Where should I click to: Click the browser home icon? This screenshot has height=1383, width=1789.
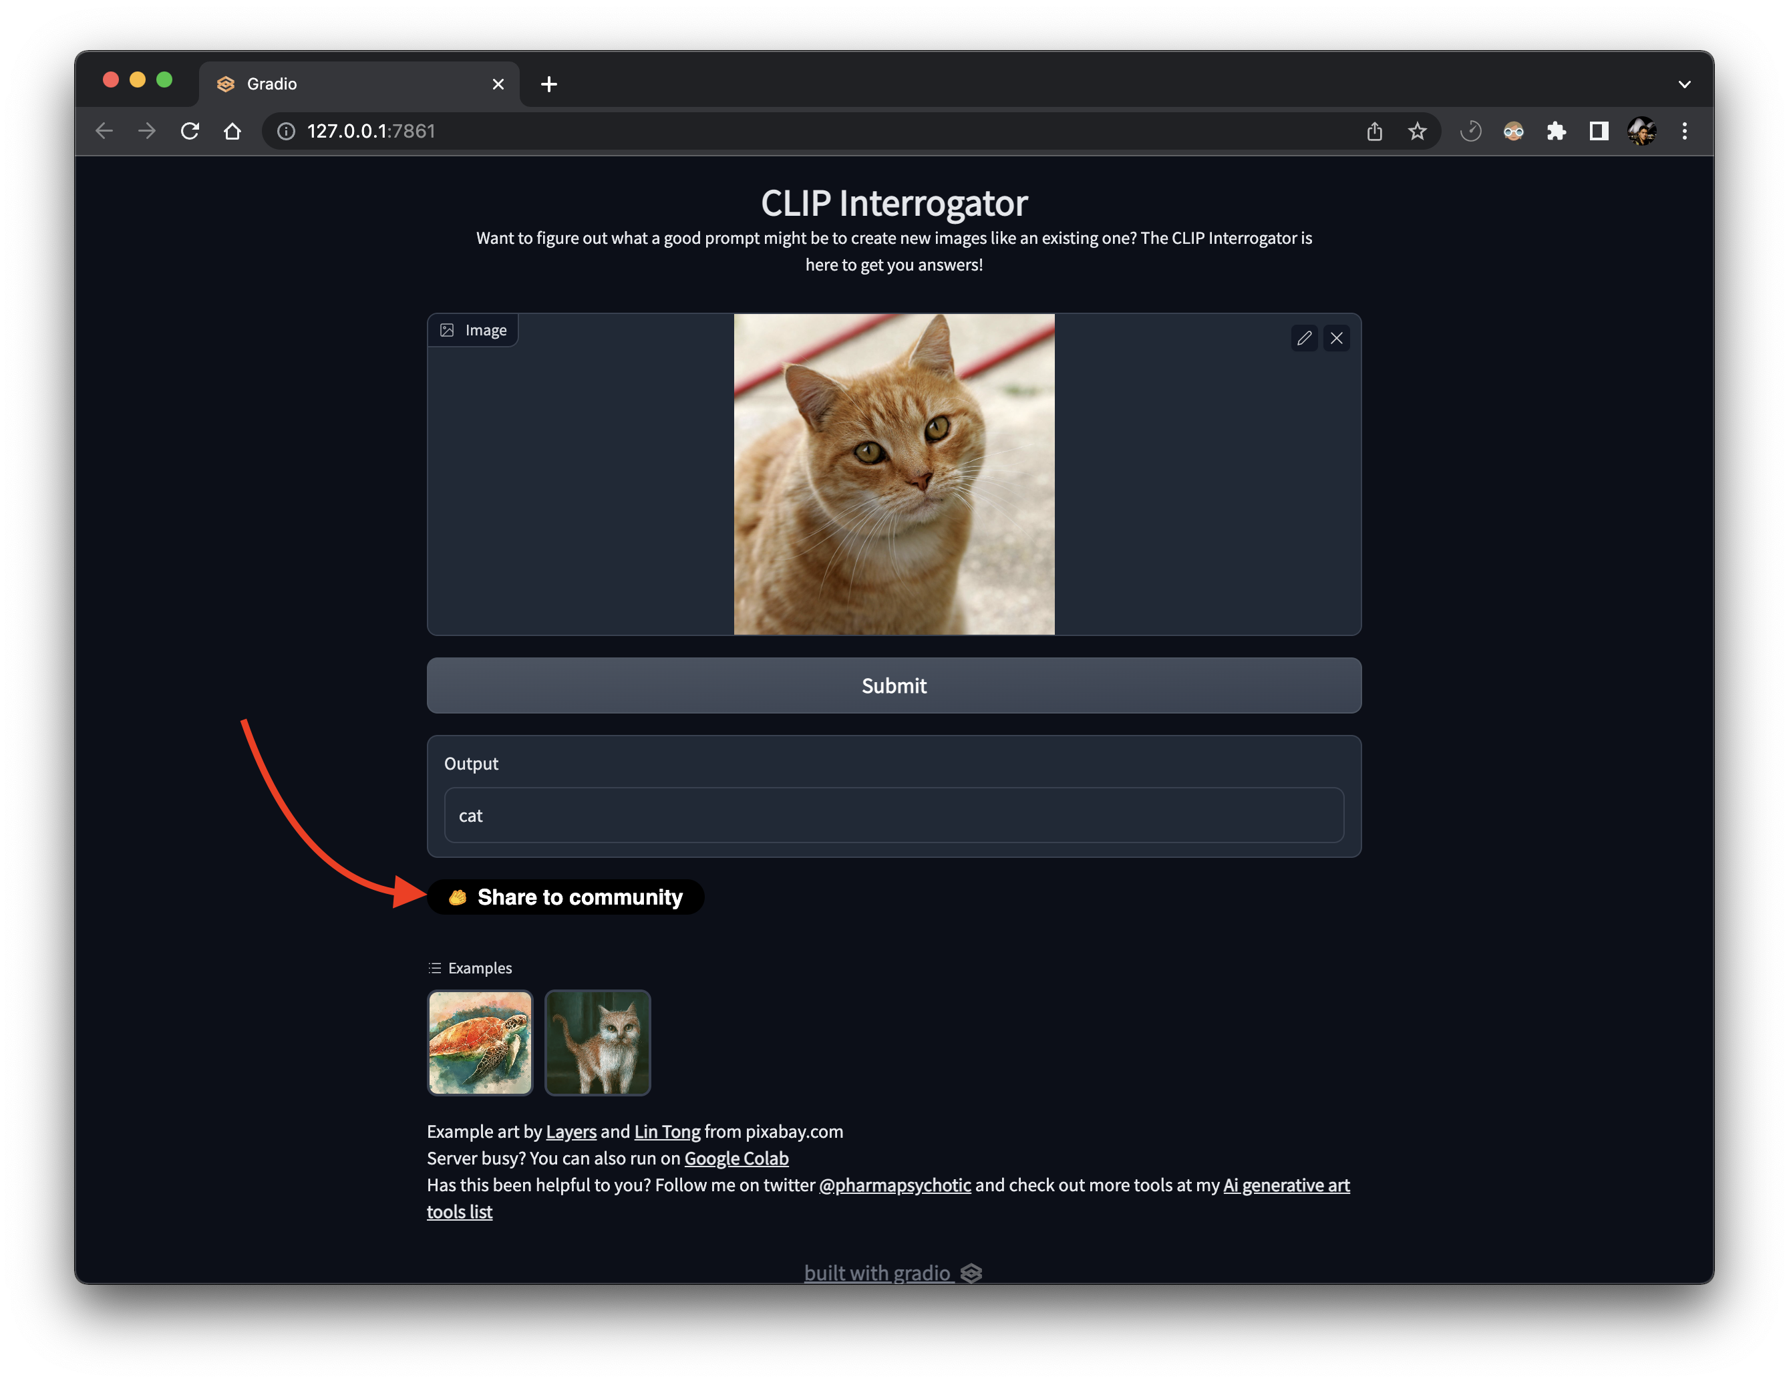[232, 131]
